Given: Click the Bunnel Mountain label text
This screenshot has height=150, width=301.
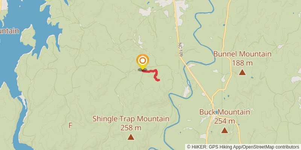Looking at the screenshot, I should click(242, 54).
